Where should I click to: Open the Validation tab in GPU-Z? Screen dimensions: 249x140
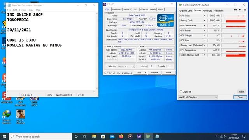218,10
